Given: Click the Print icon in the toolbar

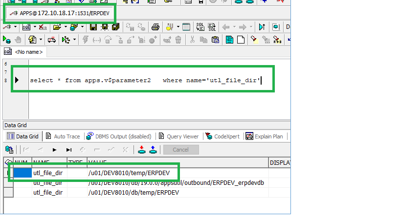Looking at the screenshot, I should point(155,27).
